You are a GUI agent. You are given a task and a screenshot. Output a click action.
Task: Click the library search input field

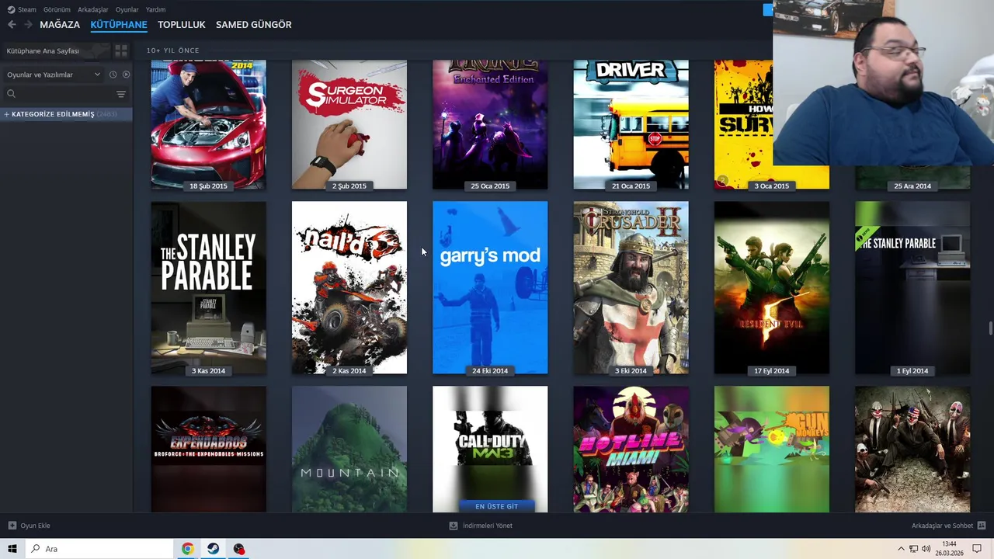coord(66,94)
